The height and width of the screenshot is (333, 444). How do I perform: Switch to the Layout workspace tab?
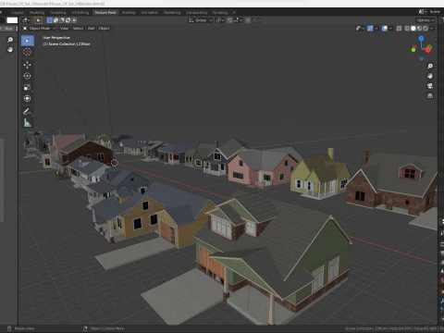click(x=18, y=13)
